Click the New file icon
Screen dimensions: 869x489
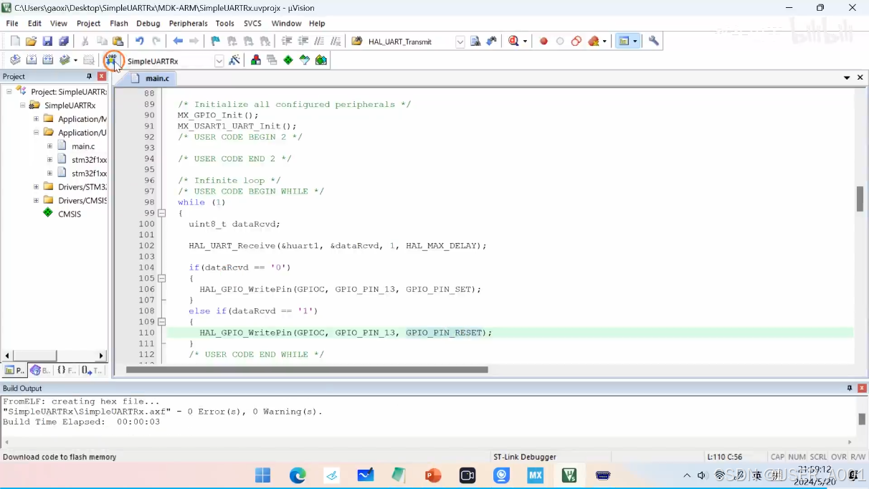point(15,42)
